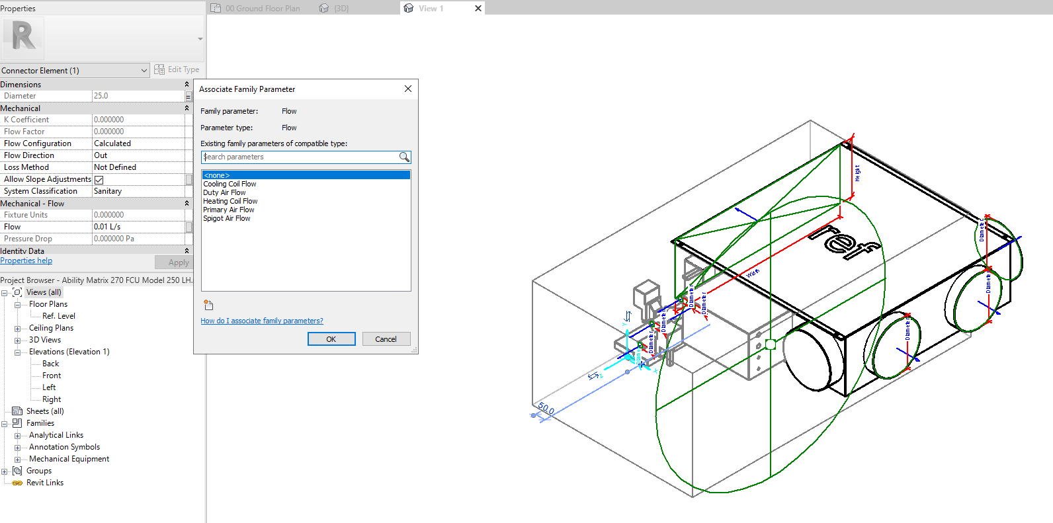Click the Apply button in Properties

pos(174,262)
